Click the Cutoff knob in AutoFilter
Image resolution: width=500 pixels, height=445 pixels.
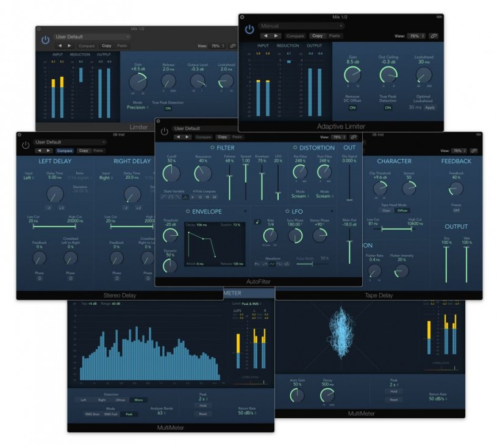click(x=171, y=173)
